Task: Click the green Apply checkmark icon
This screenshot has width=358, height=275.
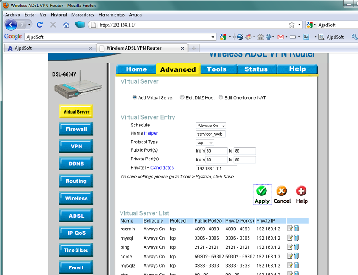Action: point(262,191)
